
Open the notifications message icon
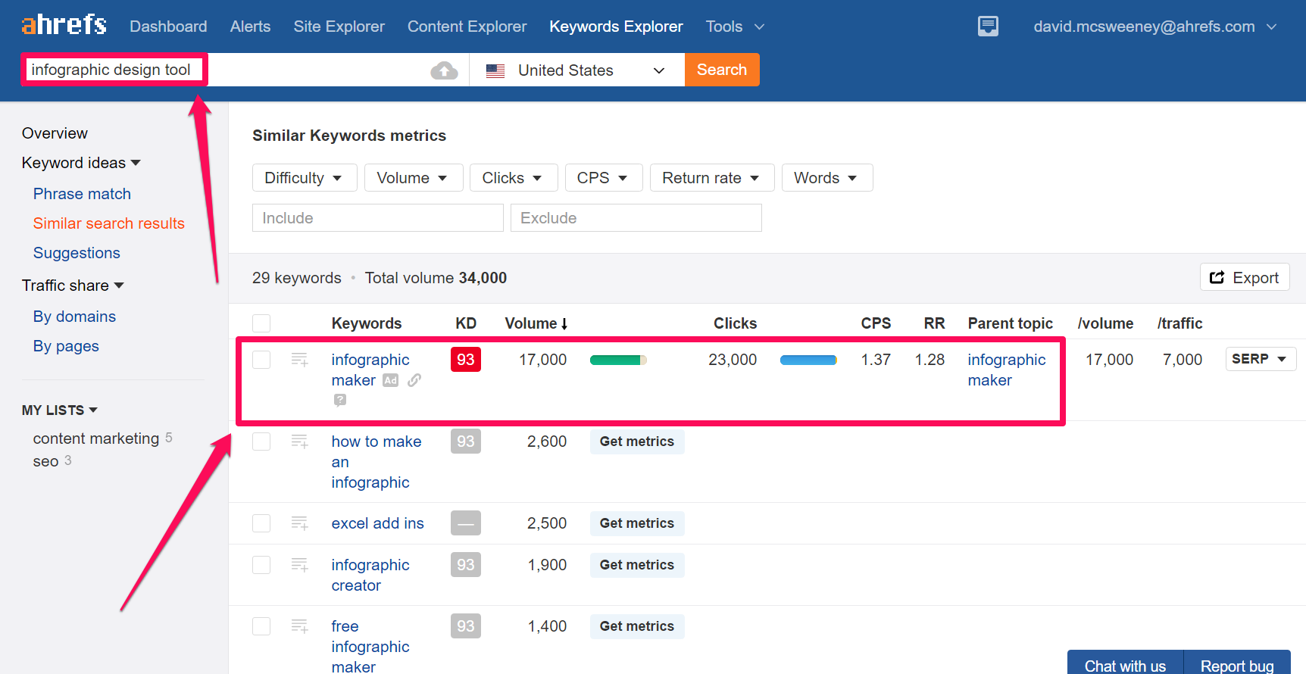click(x=988, y=27)
